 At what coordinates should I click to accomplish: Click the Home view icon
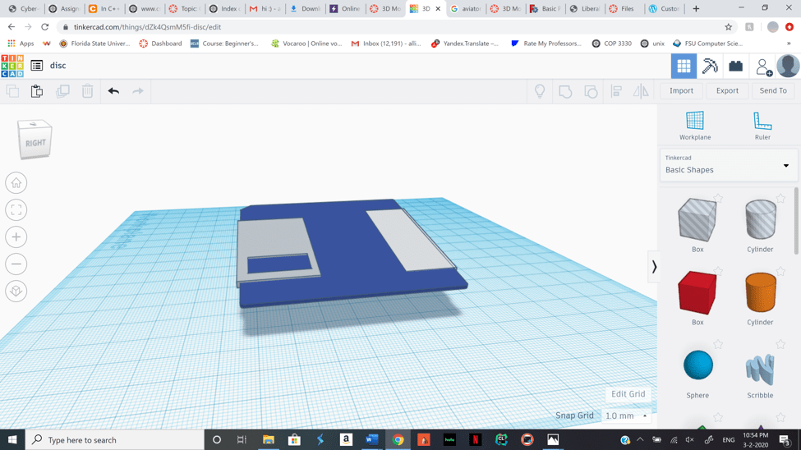coord(16,183)
